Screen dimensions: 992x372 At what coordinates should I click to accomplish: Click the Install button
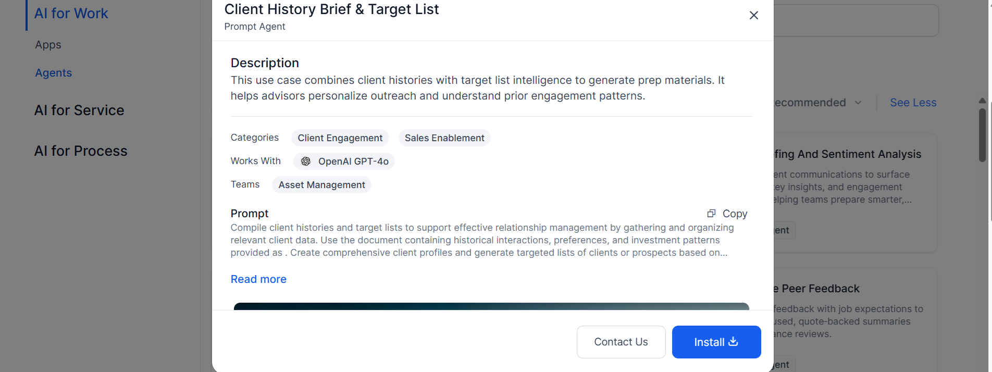(x=716, y=342)
